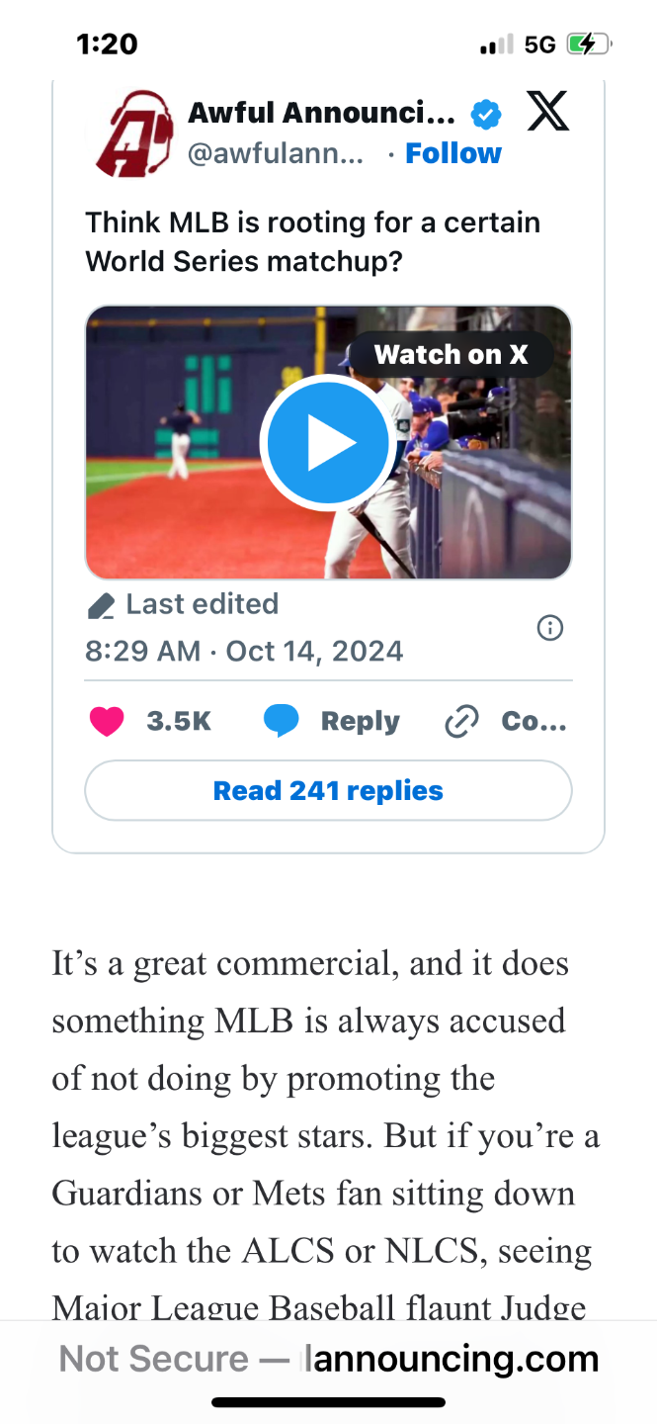Like the tweet with the heart icon

click(x=107, y=722)
